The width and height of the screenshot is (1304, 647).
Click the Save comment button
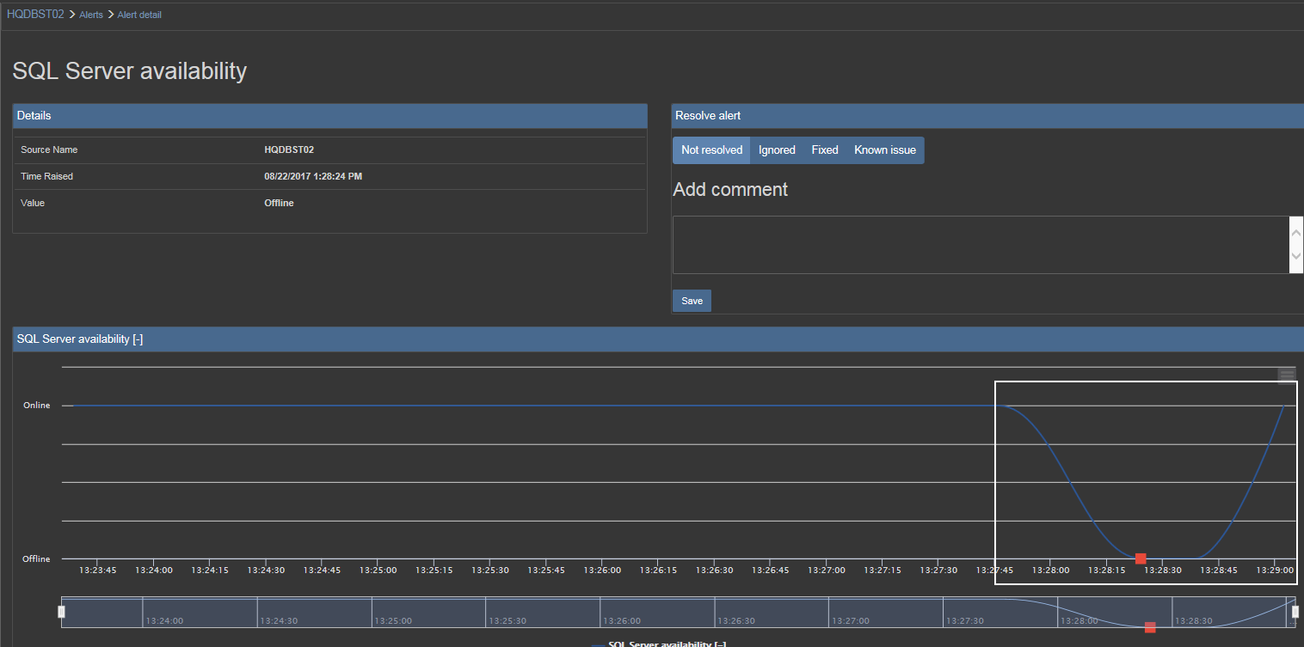692,301
